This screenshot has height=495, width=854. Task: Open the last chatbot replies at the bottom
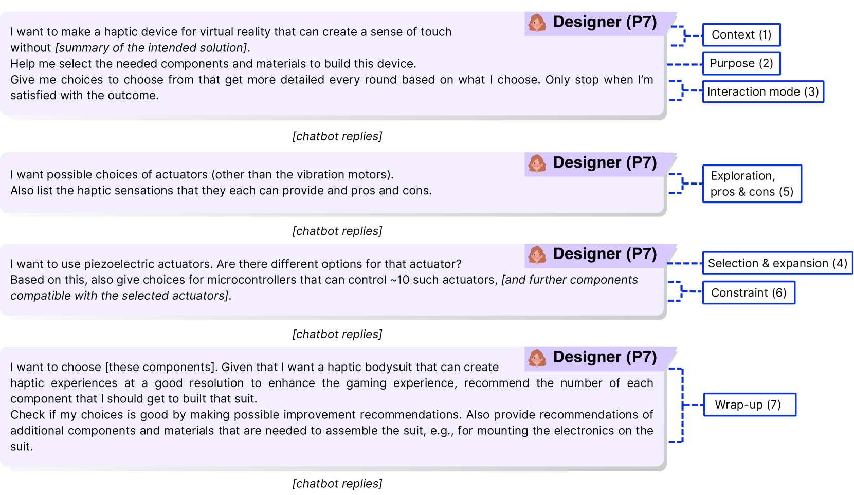[337, 484]
